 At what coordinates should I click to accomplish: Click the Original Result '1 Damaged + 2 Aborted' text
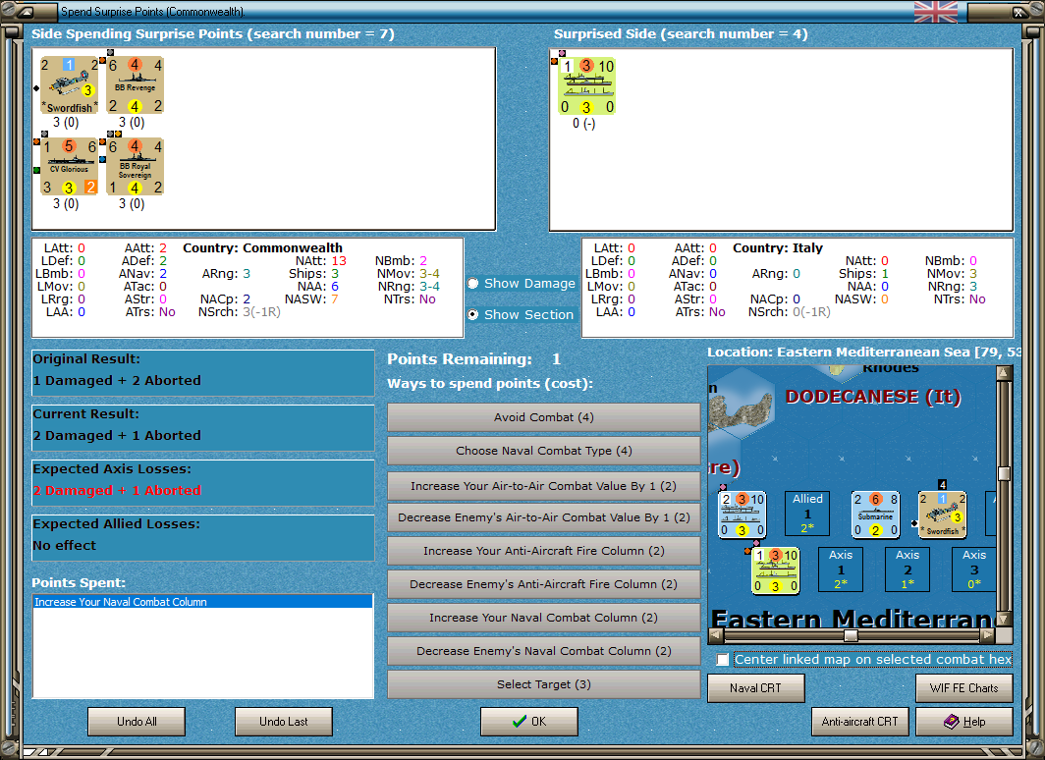[117, 380]
